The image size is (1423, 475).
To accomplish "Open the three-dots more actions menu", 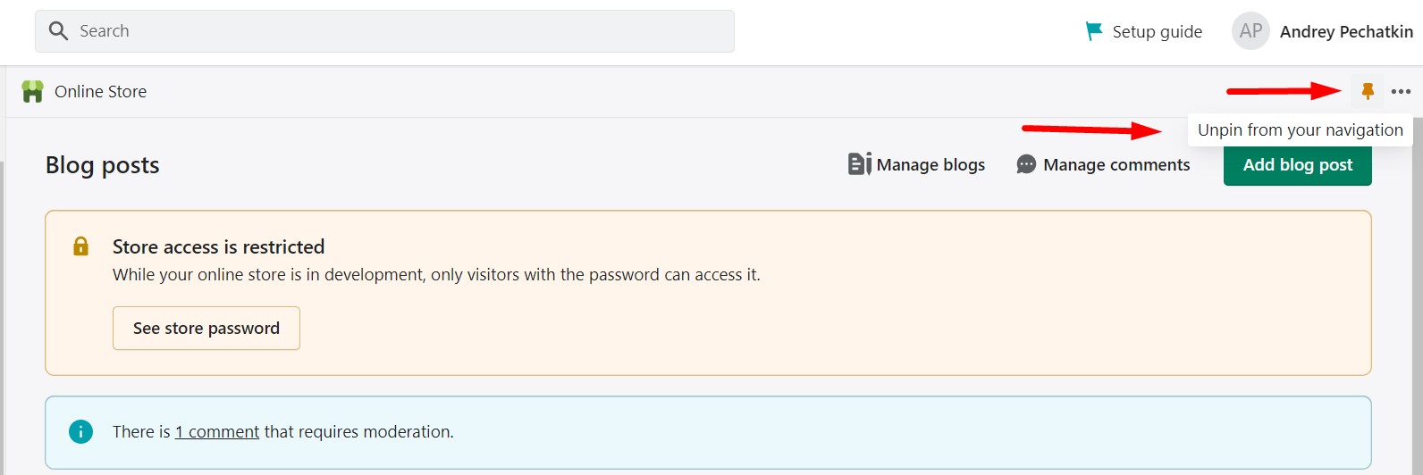I will coord(1401,91).
